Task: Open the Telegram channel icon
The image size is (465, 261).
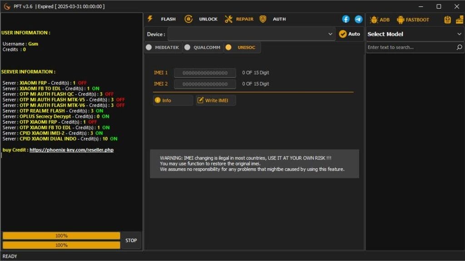Action: [359, 19]
